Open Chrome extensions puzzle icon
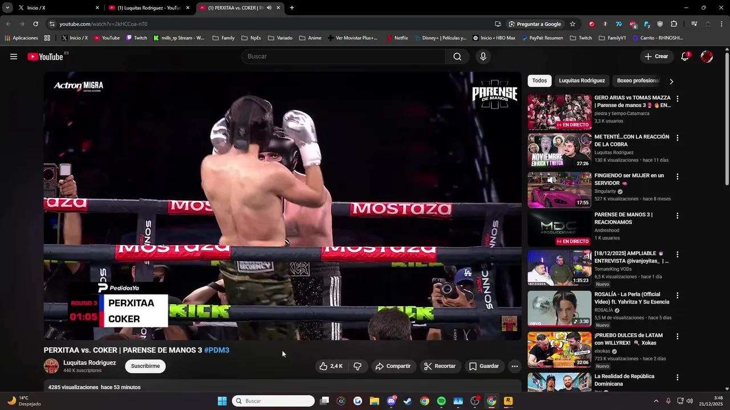 pyautogui.click(x=674, y=24)
